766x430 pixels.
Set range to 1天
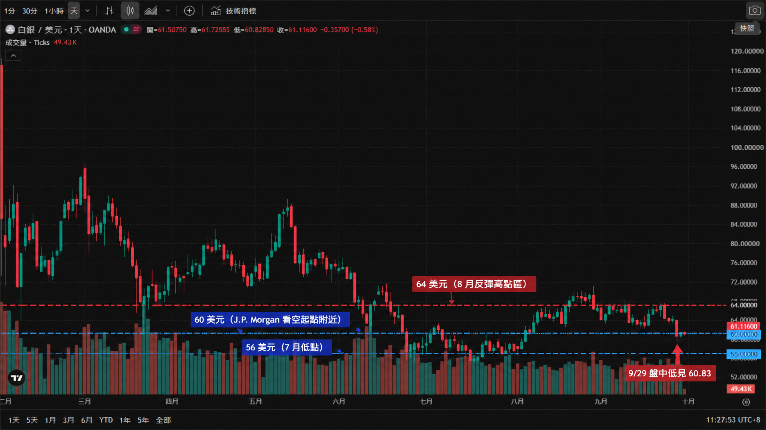(x=14, y=420)
